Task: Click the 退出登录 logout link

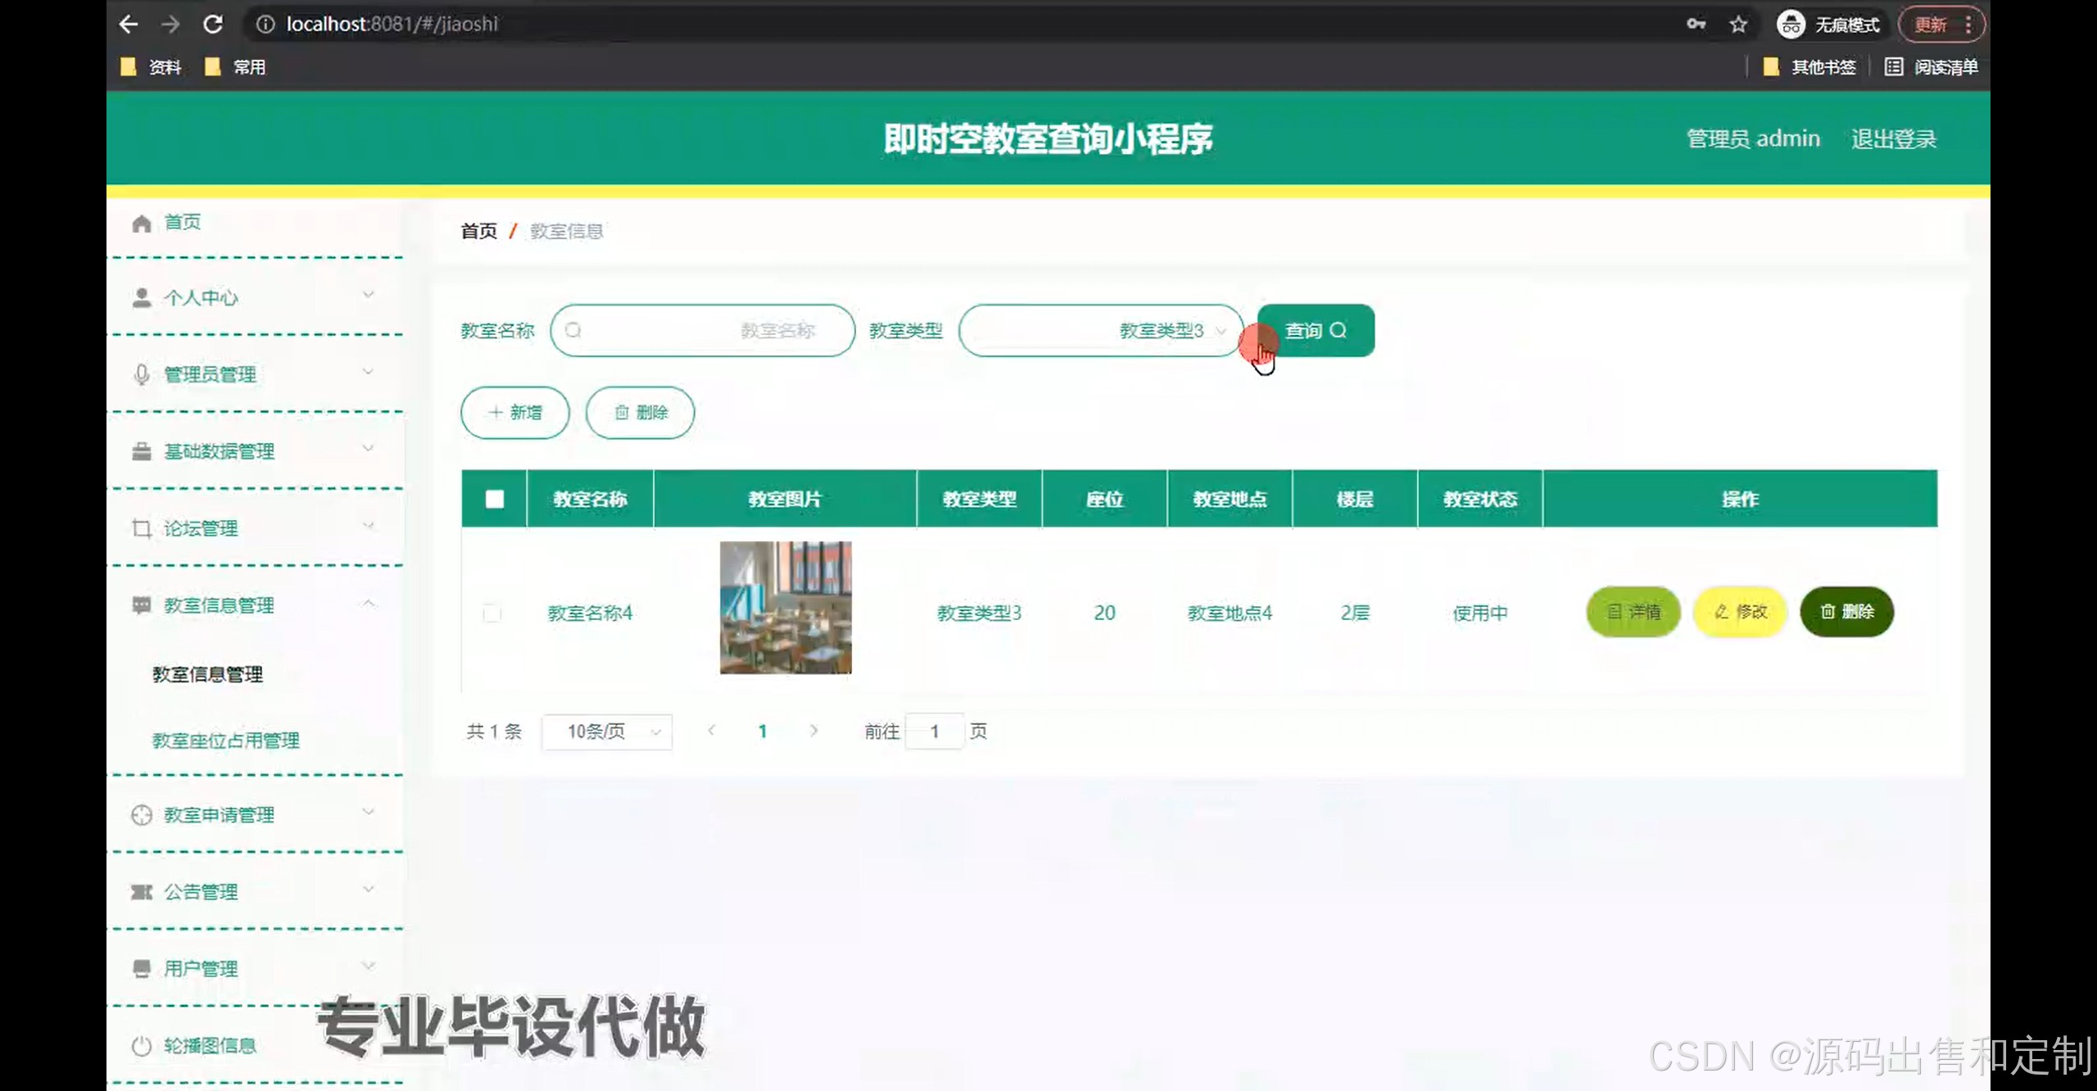Action: (1893, 139)
